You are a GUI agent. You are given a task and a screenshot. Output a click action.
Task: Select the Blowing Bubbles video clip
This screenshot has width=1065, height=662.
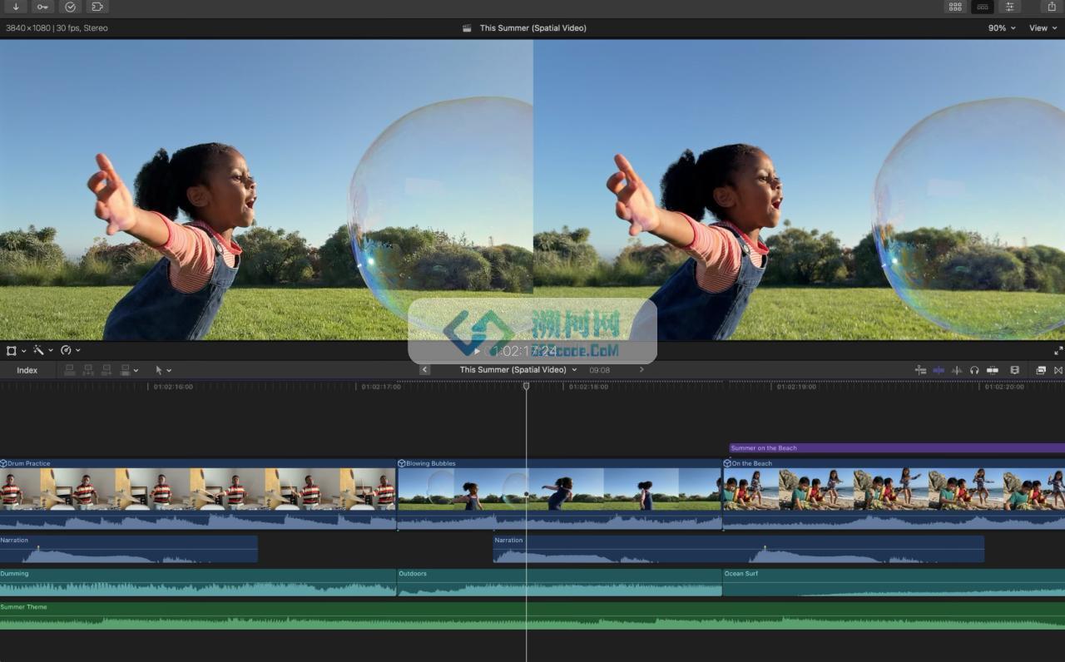click(x=560, y=494)
